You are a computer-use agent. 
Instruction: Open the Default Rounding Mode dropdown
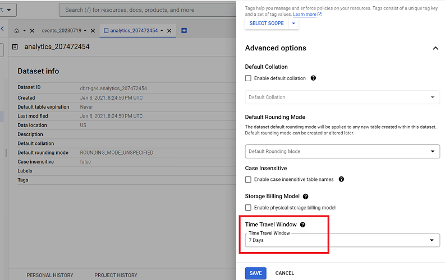342,151
